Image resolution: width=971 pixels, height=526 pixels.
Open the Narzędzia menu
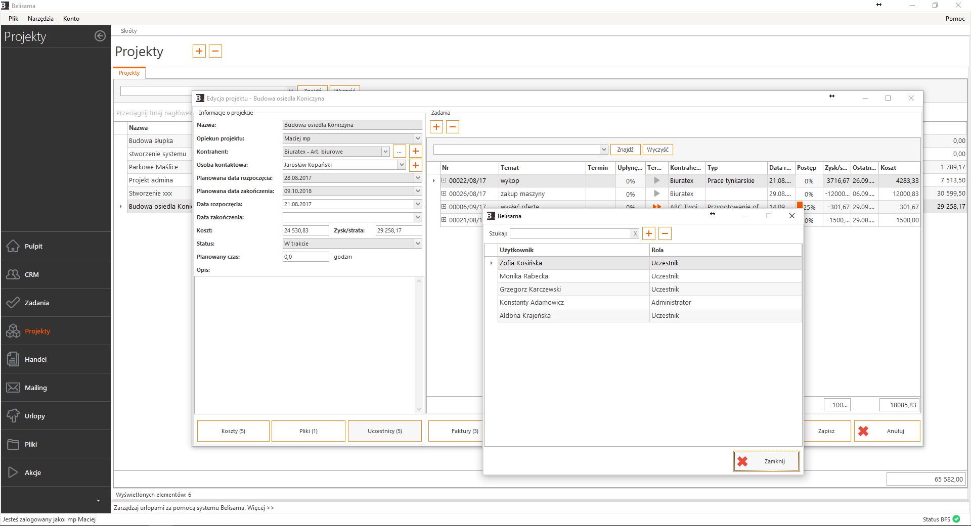point(40,18)
